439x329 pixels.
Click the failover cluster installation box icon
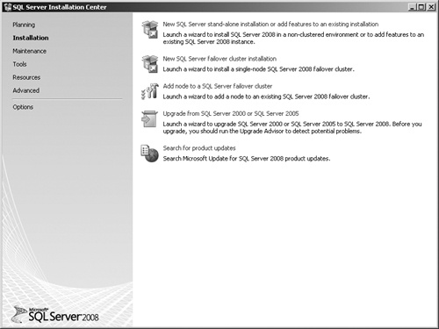(150, 64)
